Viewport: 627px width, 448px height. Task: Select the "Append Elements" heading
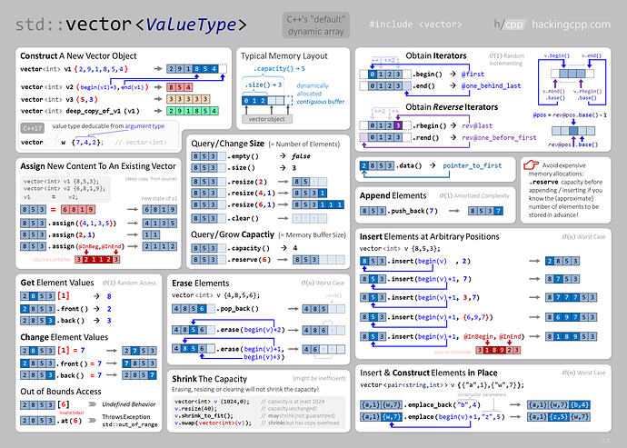coord(393,195)
